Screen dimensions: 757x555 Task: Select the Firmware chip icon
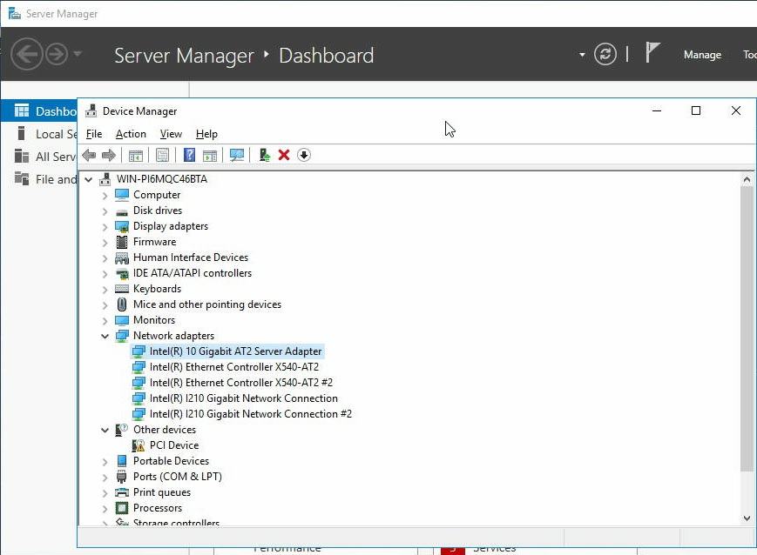[x=122, y=242]
